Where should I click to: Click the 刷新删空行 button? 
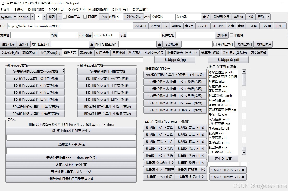[221, 17]
